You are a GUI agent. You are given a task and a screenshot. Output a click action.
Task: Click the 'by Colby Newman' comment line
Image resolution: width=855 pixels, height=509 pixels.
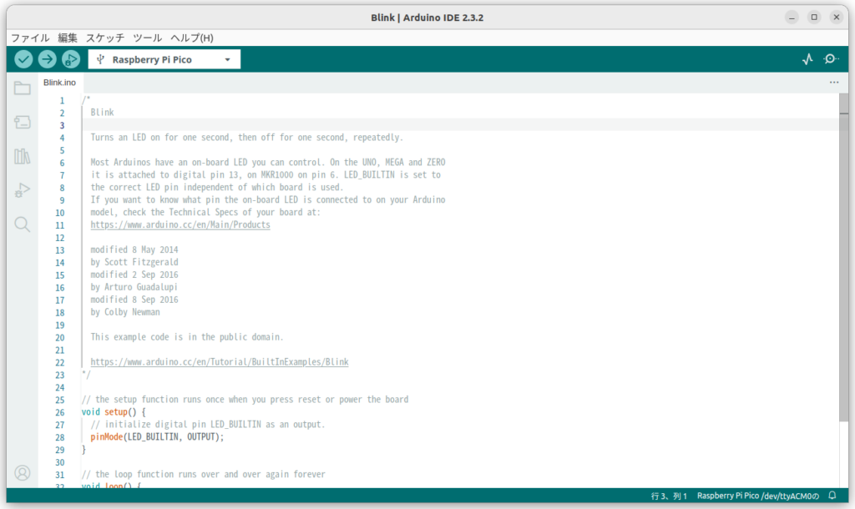click(x=125, y=312)
